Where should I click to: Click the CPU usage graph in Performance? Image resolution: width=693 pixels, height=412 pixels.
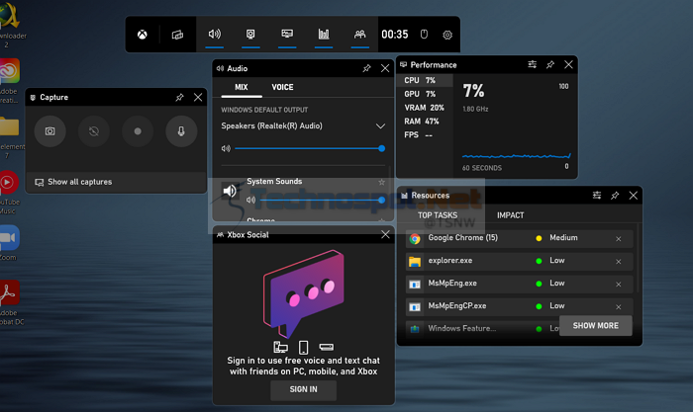[516, 156]
